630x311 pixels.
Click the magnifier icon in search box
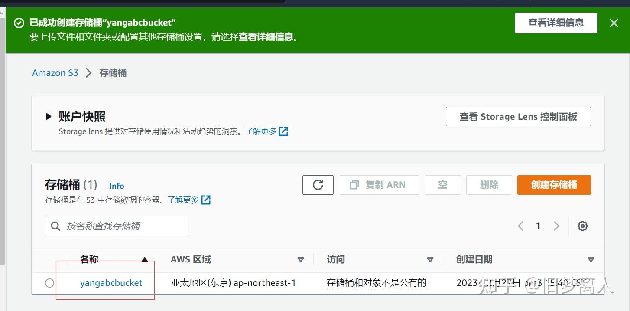(55, 226)
